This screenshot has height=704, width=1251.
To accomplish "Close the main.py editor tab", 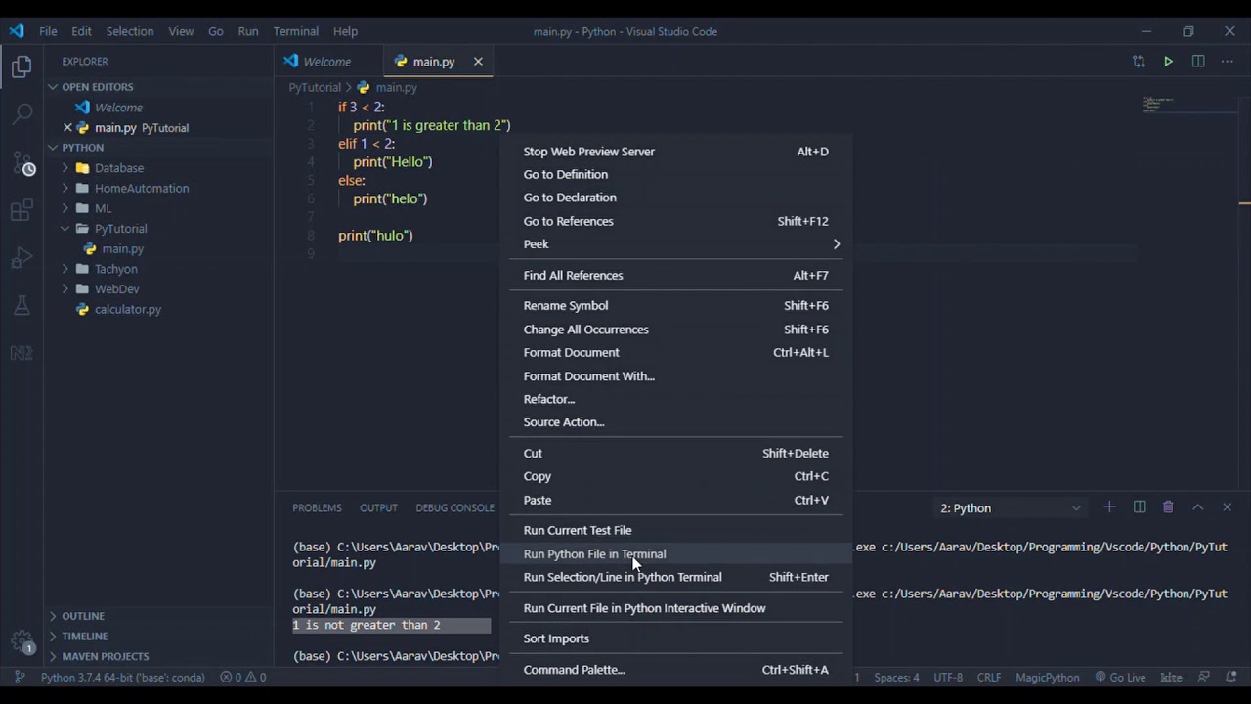I will [478, 62].
